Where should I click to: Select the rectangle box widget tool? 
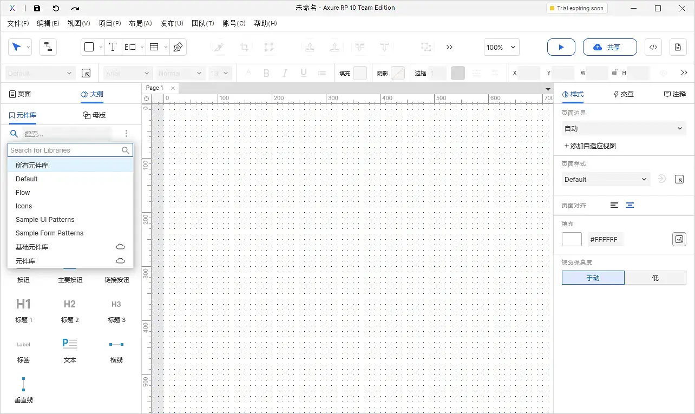coord(89,47)
